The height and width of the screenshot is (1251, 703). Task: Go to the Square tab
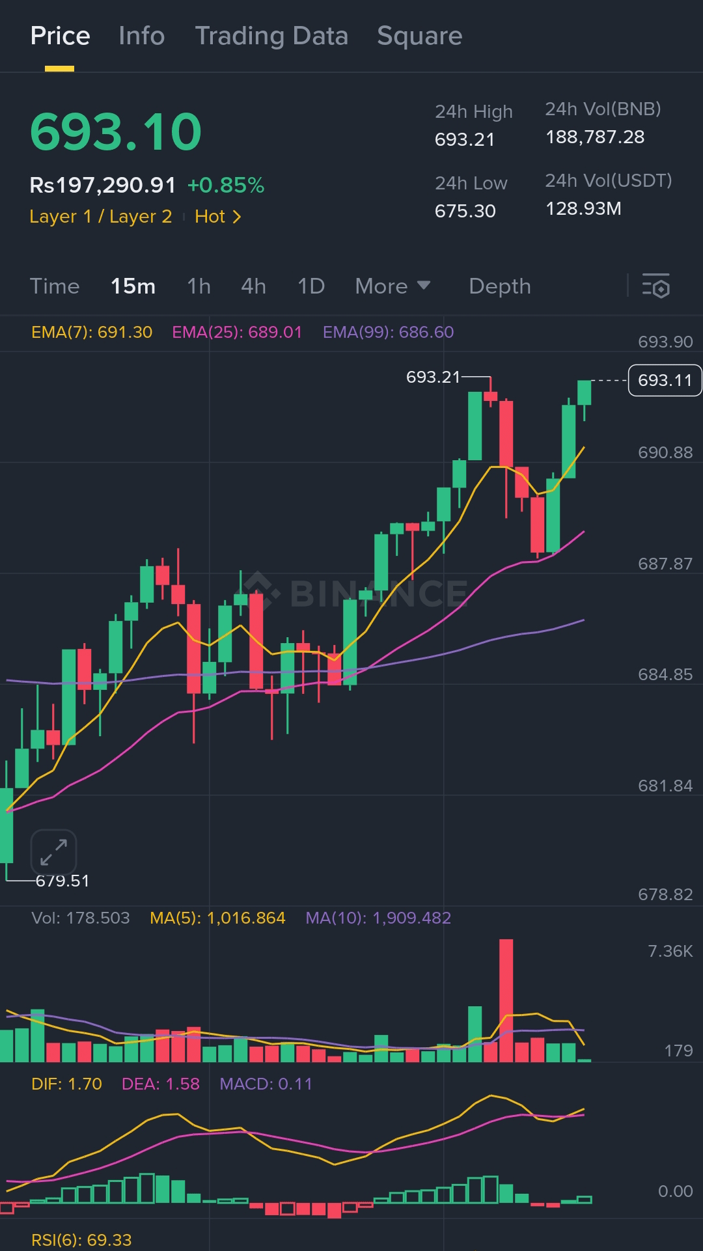click(420, 36)
